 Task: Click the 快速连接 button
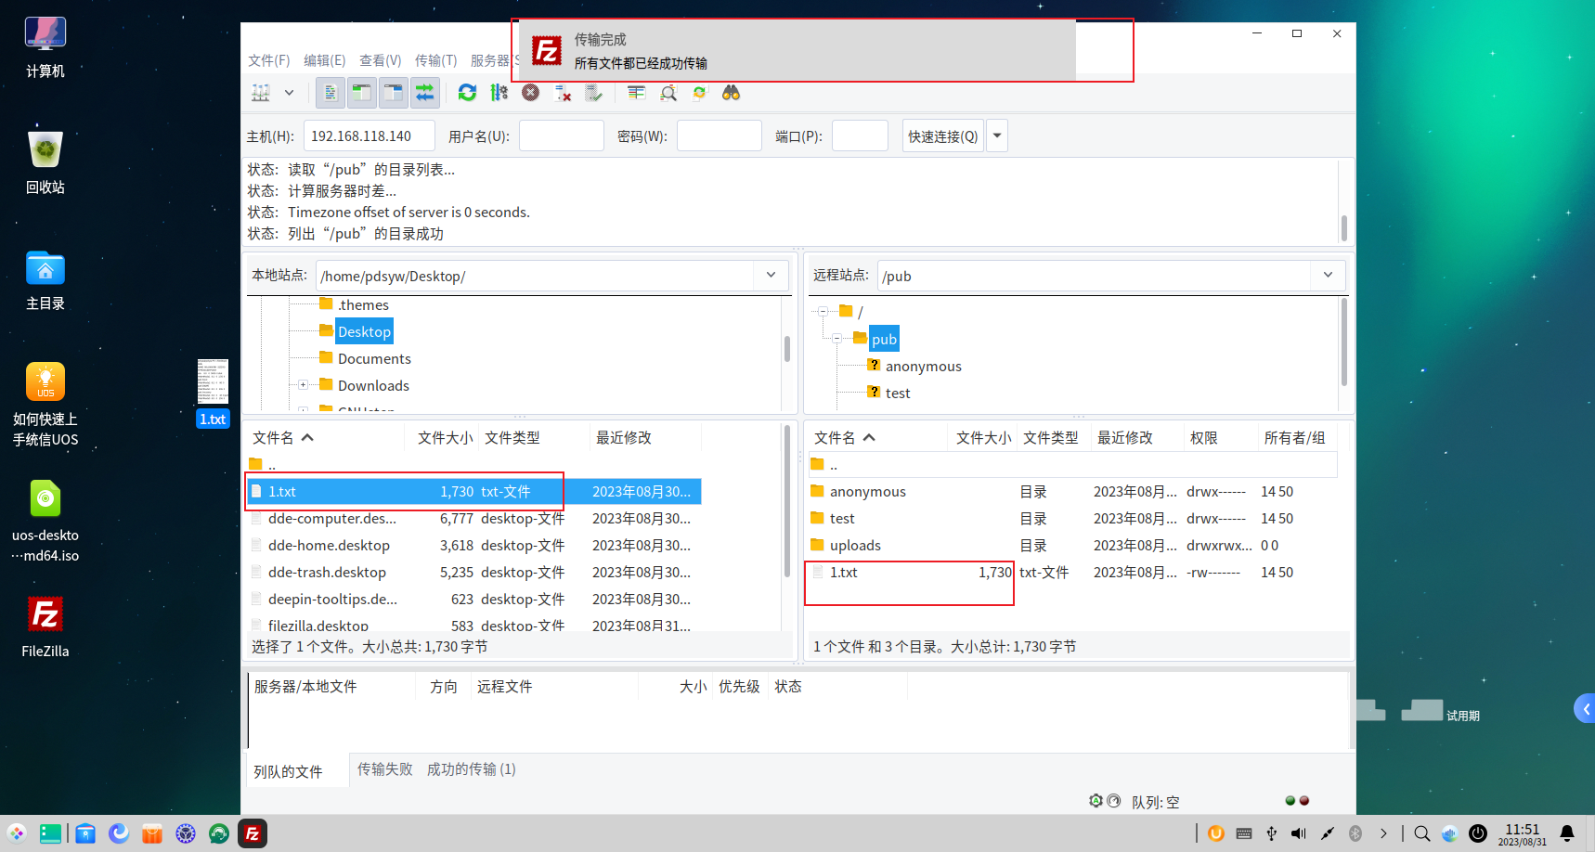941,136
